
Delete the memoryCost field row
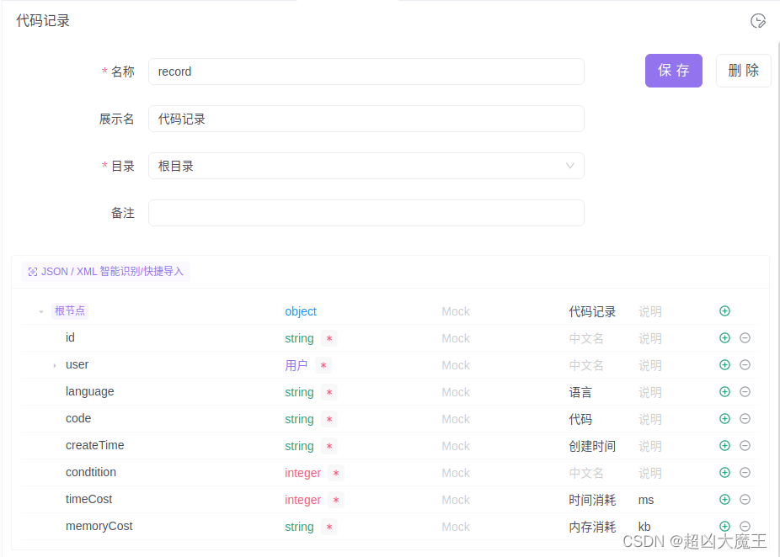pyautogui.click(x=745, y=526)
